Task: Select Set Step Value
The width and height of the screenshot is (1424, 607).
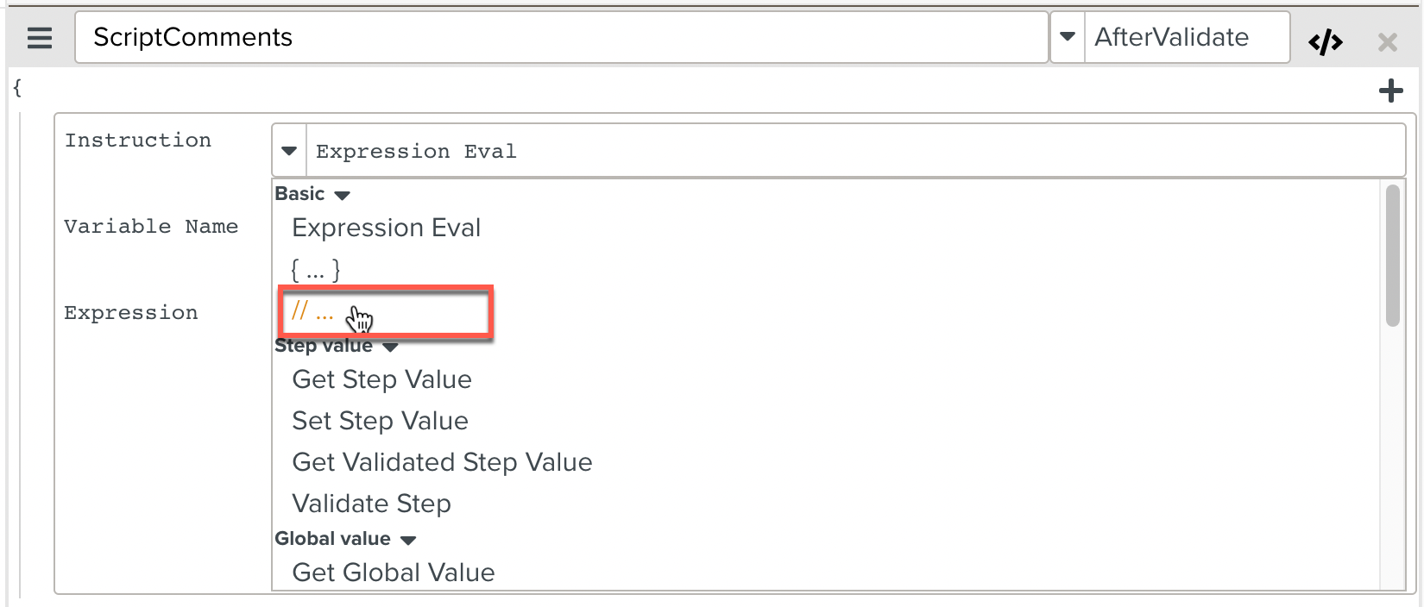Action: click(x=380, y=421)
